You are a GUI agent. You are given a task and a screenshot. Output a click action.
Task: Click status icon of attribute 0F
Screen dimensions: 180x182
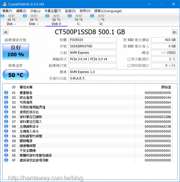coord(6,160)
